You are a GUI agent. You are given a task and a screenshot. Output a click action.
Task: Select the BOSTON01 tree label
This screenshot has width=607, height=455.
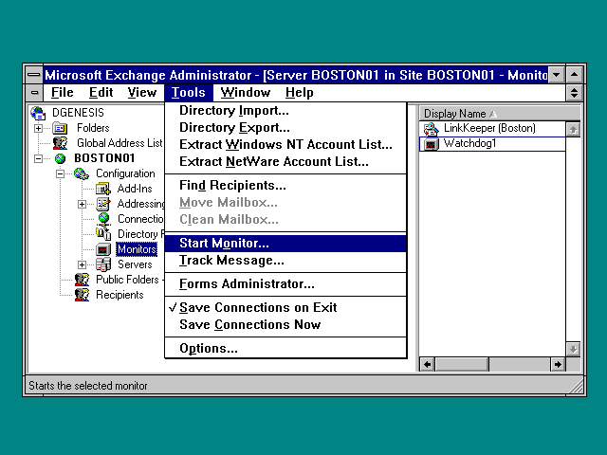click(104, 158)
